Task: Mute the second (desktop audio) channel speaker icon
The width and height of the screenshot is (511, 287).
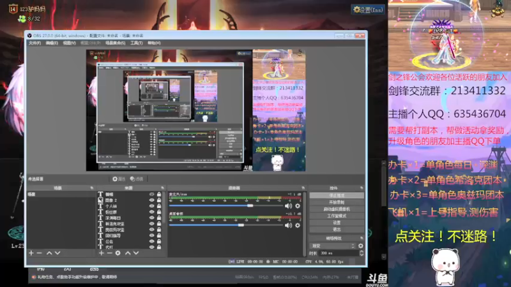Action: tap(289, 225)
